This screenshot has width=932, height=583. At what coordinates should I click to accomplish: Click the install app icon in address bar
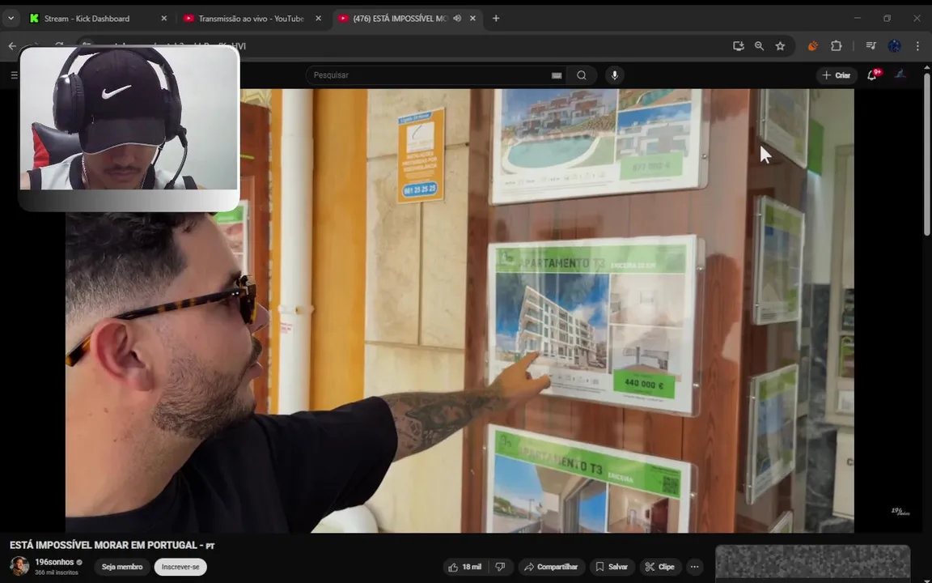click(738, 46)
